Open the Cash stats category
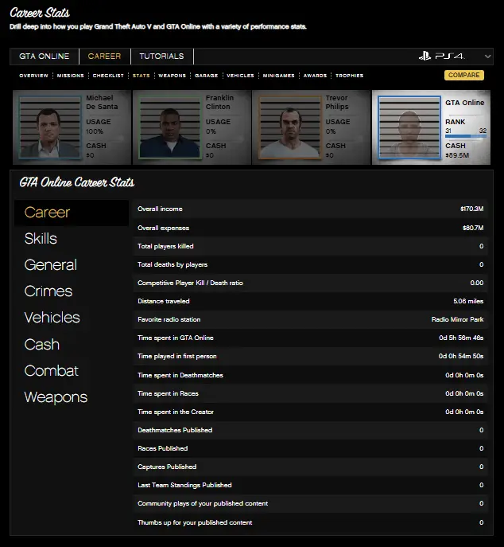Image resolution: width=504 pixels, height=547 pixels. [41, 345]
